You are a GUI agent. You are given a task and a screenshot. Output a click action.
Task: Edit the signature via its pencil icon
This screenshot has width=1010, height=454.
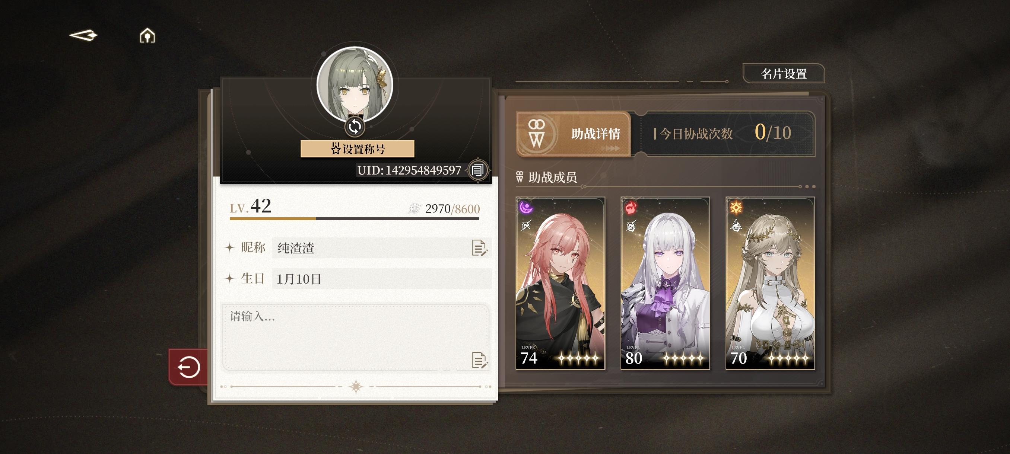pos(480,360)
